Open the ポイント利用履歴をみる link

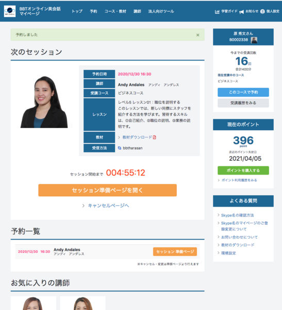point(239,180)
